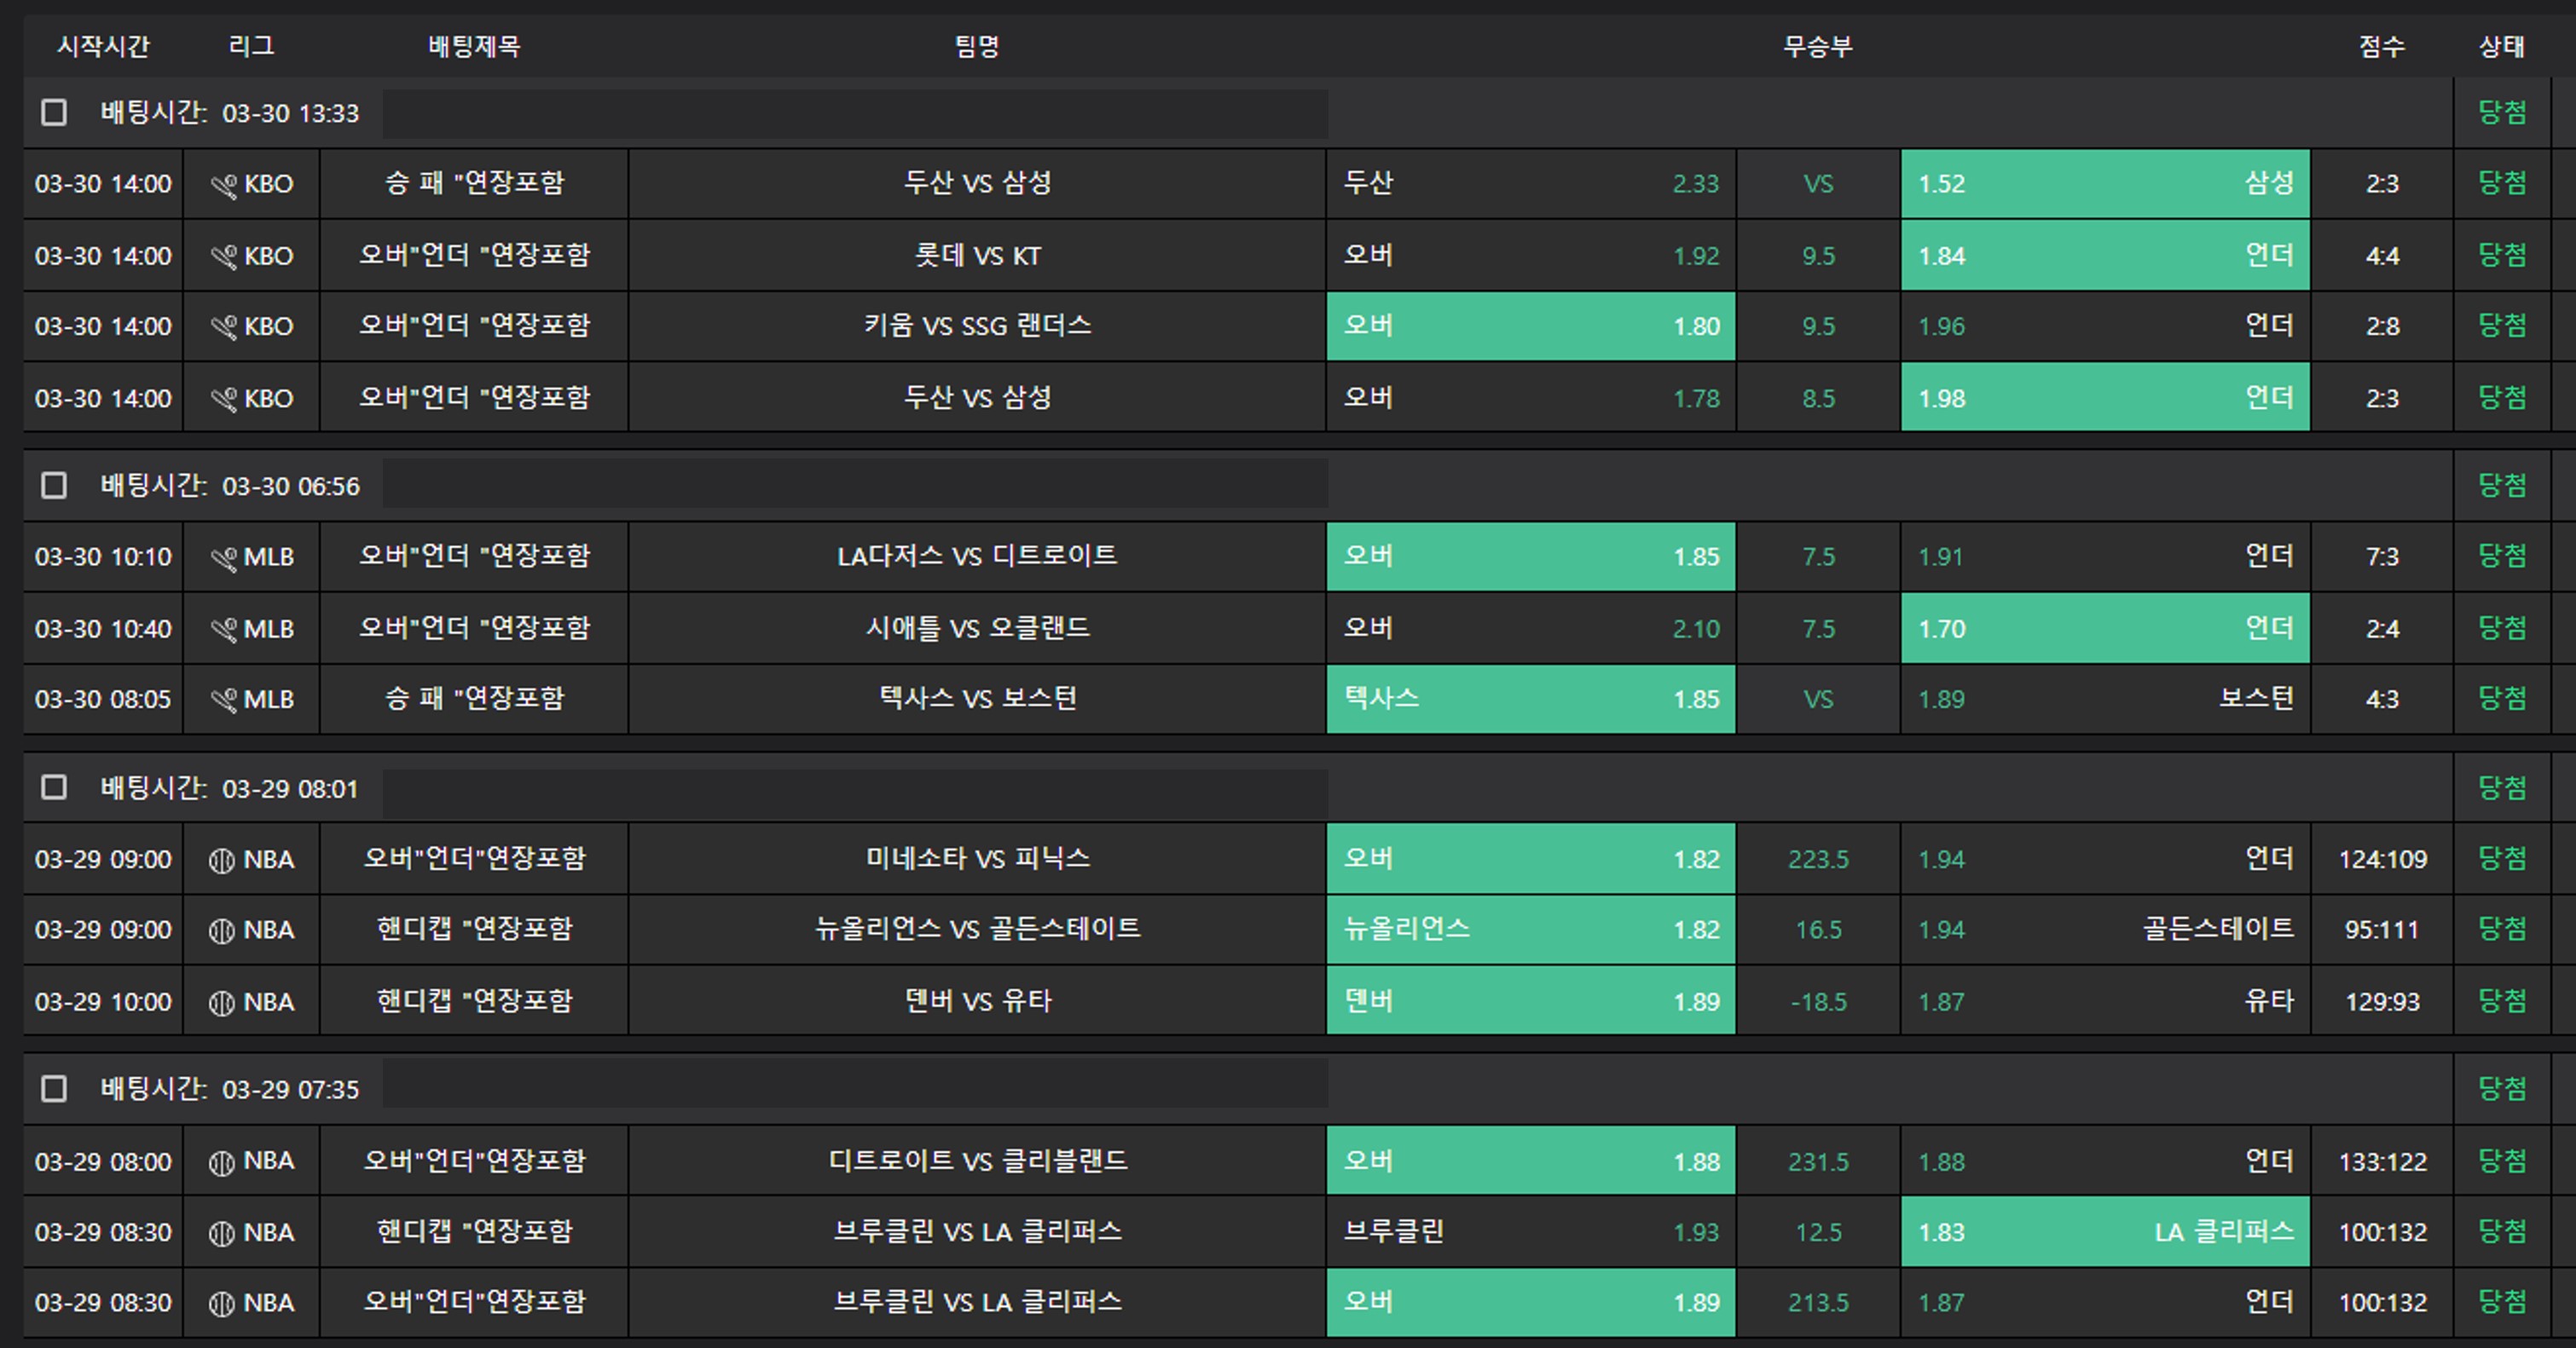
Task: Click the 텍사스 1.85 odds cell
Action: click(x=1531, y=699)
